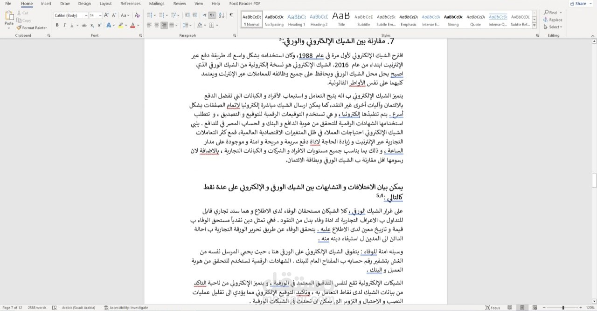Open the font name combo box
Screen dimensions: 597x311
[71, 15]
